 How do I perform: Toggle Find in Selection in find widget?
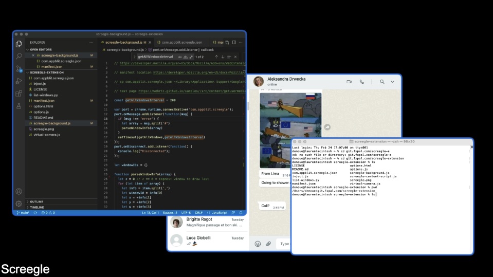click(229, 57)
